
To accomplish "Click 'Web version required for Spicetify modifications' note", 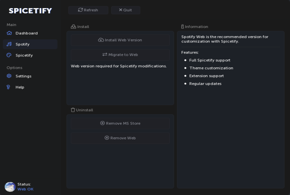I will 119,66.
